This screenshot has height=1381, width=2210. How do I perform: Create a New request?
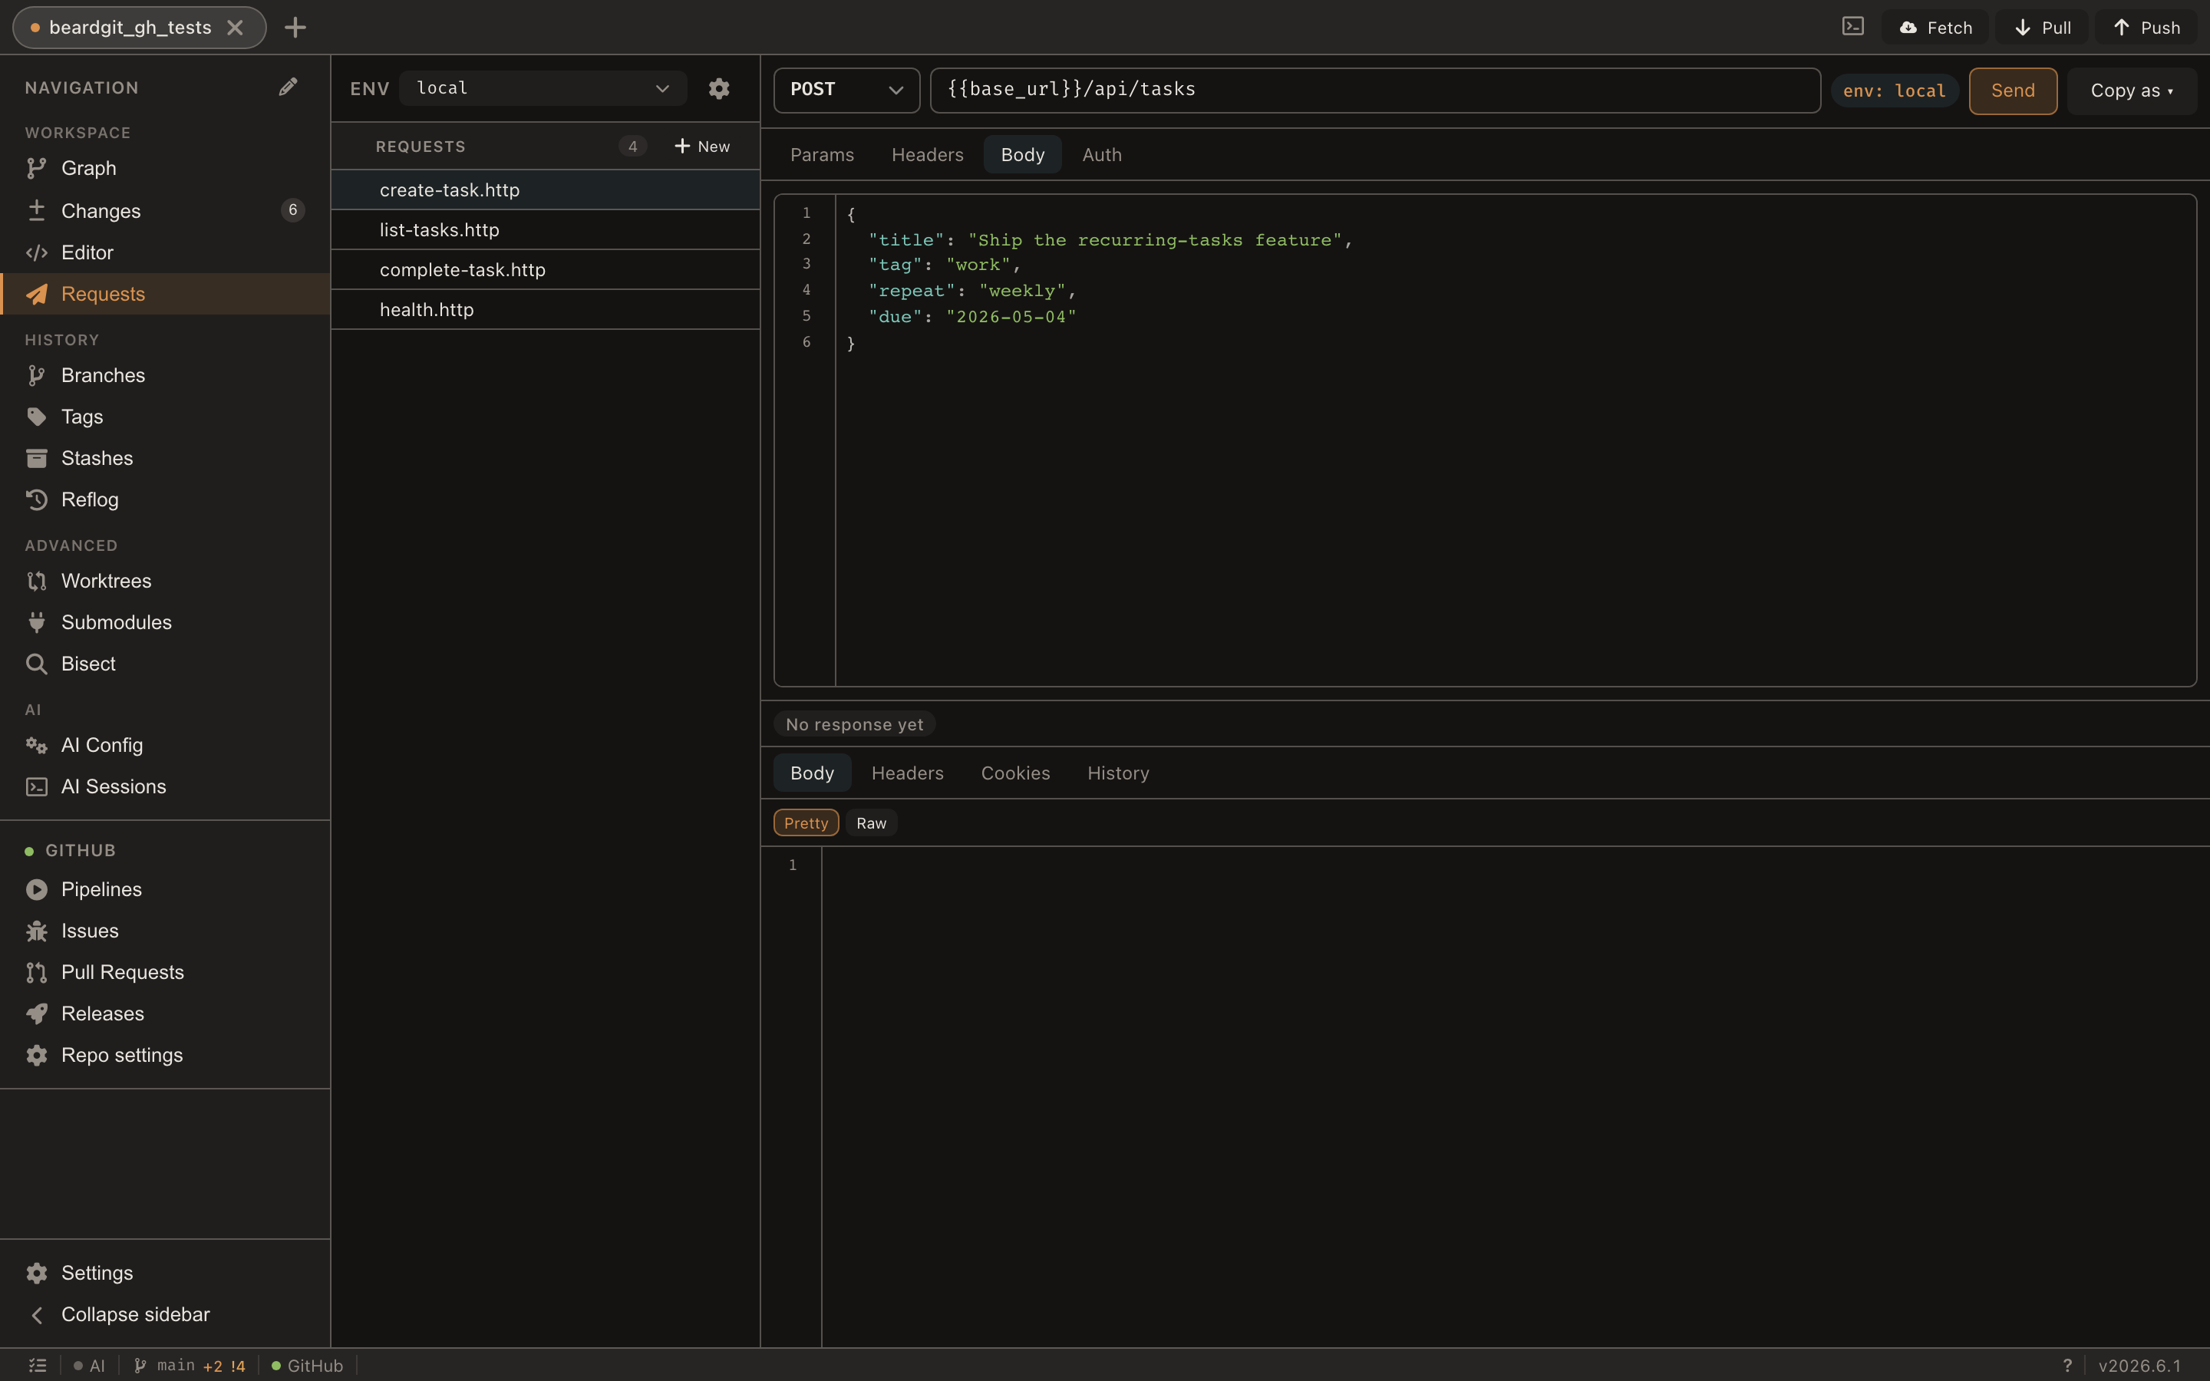(701, 146)
